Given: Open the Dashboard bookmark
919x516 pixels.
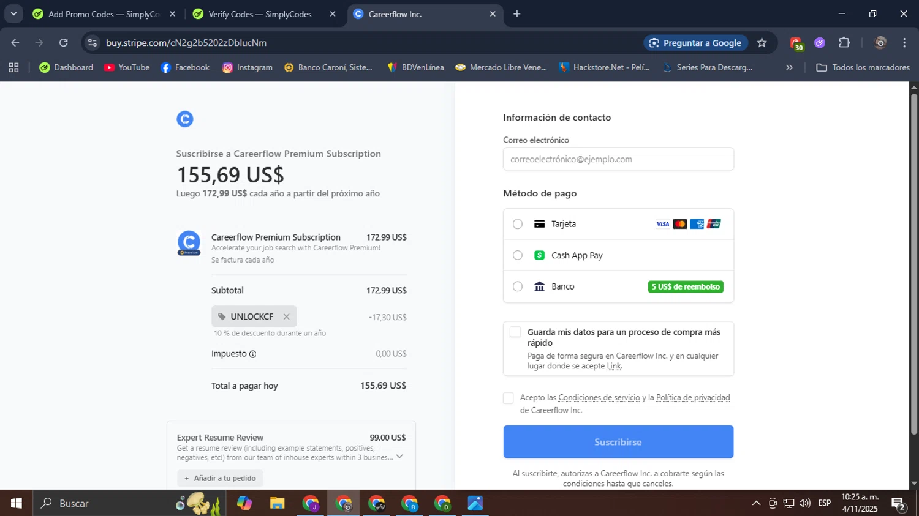Looking at the screenshot, I should (66, 67).
